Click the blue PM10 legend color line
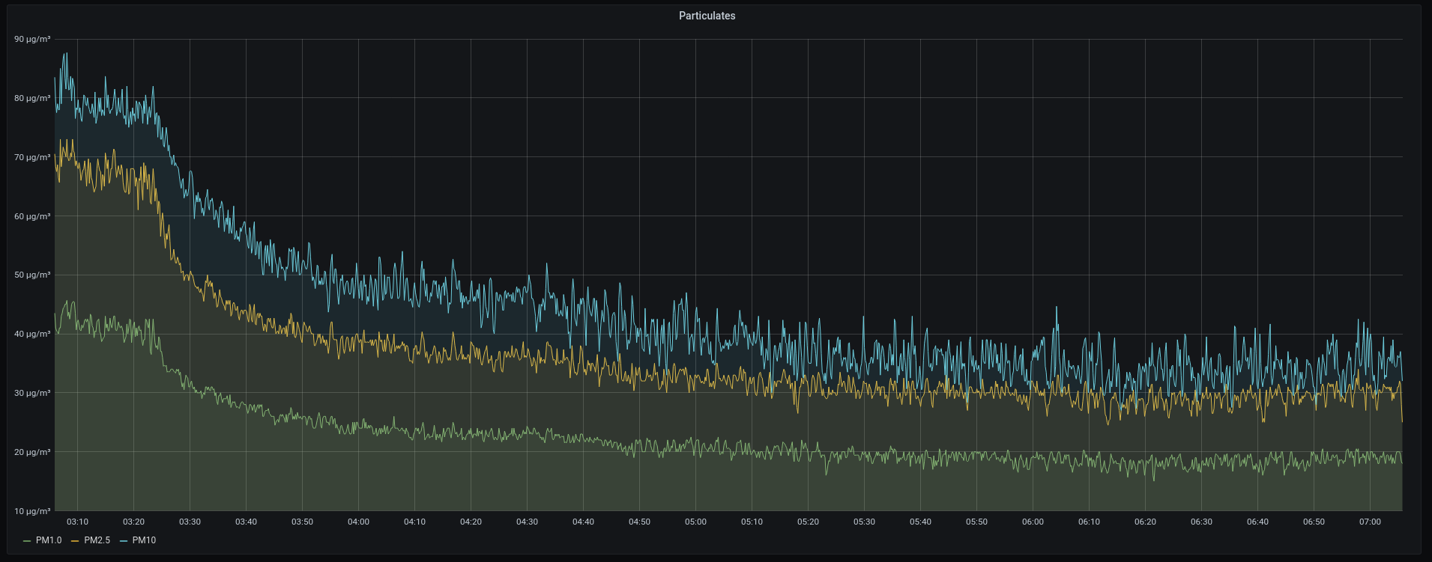This screenshot has width=1432, height=562. click(x=124, y=540)
